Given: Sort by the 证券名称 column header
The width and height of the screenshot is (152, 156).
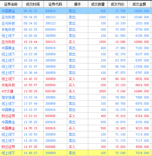Looking at the screenshot, I should click(x=11, y=4).
